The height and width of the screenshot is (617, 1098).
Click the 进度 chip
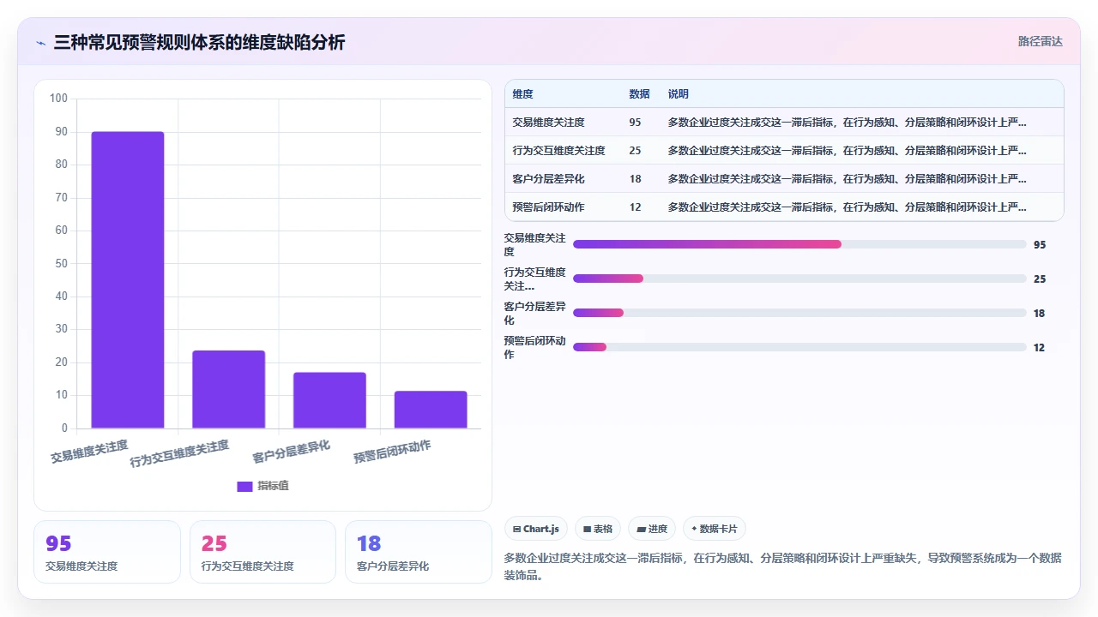(x=652, y=529)
